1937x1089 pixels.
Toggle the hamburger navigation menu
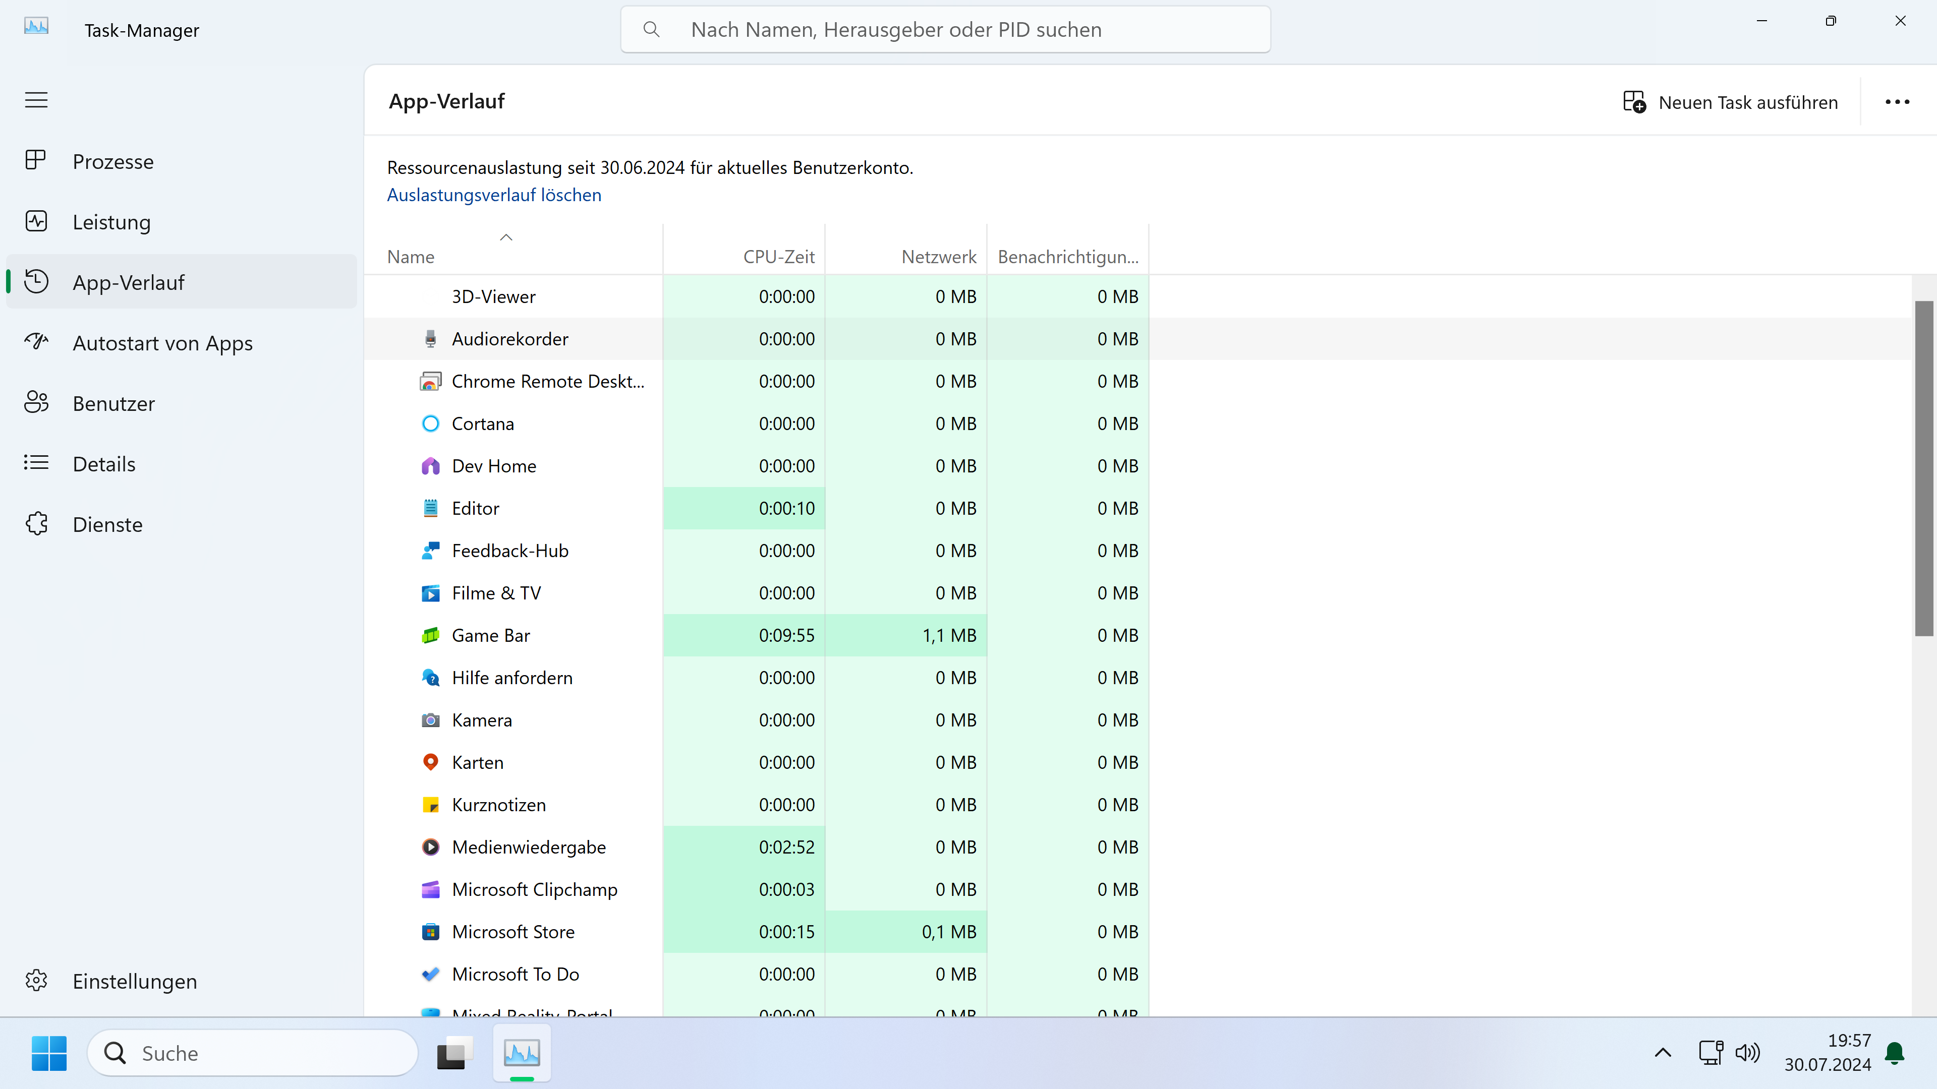pyautogui.click(x=36, y=100)
